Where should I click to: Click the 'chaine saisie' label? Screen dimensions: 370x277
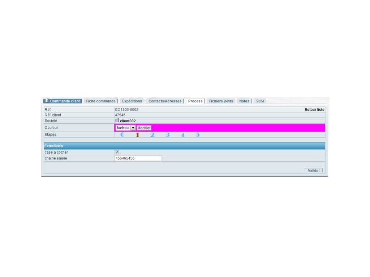(56, 158)
